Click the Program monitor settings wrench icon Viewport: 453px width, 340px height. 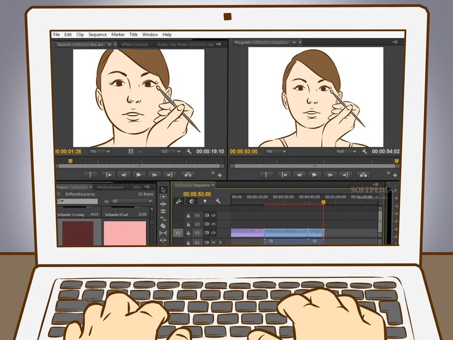click(x=364, y=151)
